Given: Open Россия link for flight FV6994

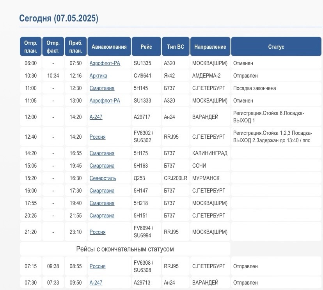Looking at the screenshot, I should click(x=98, y=232).
